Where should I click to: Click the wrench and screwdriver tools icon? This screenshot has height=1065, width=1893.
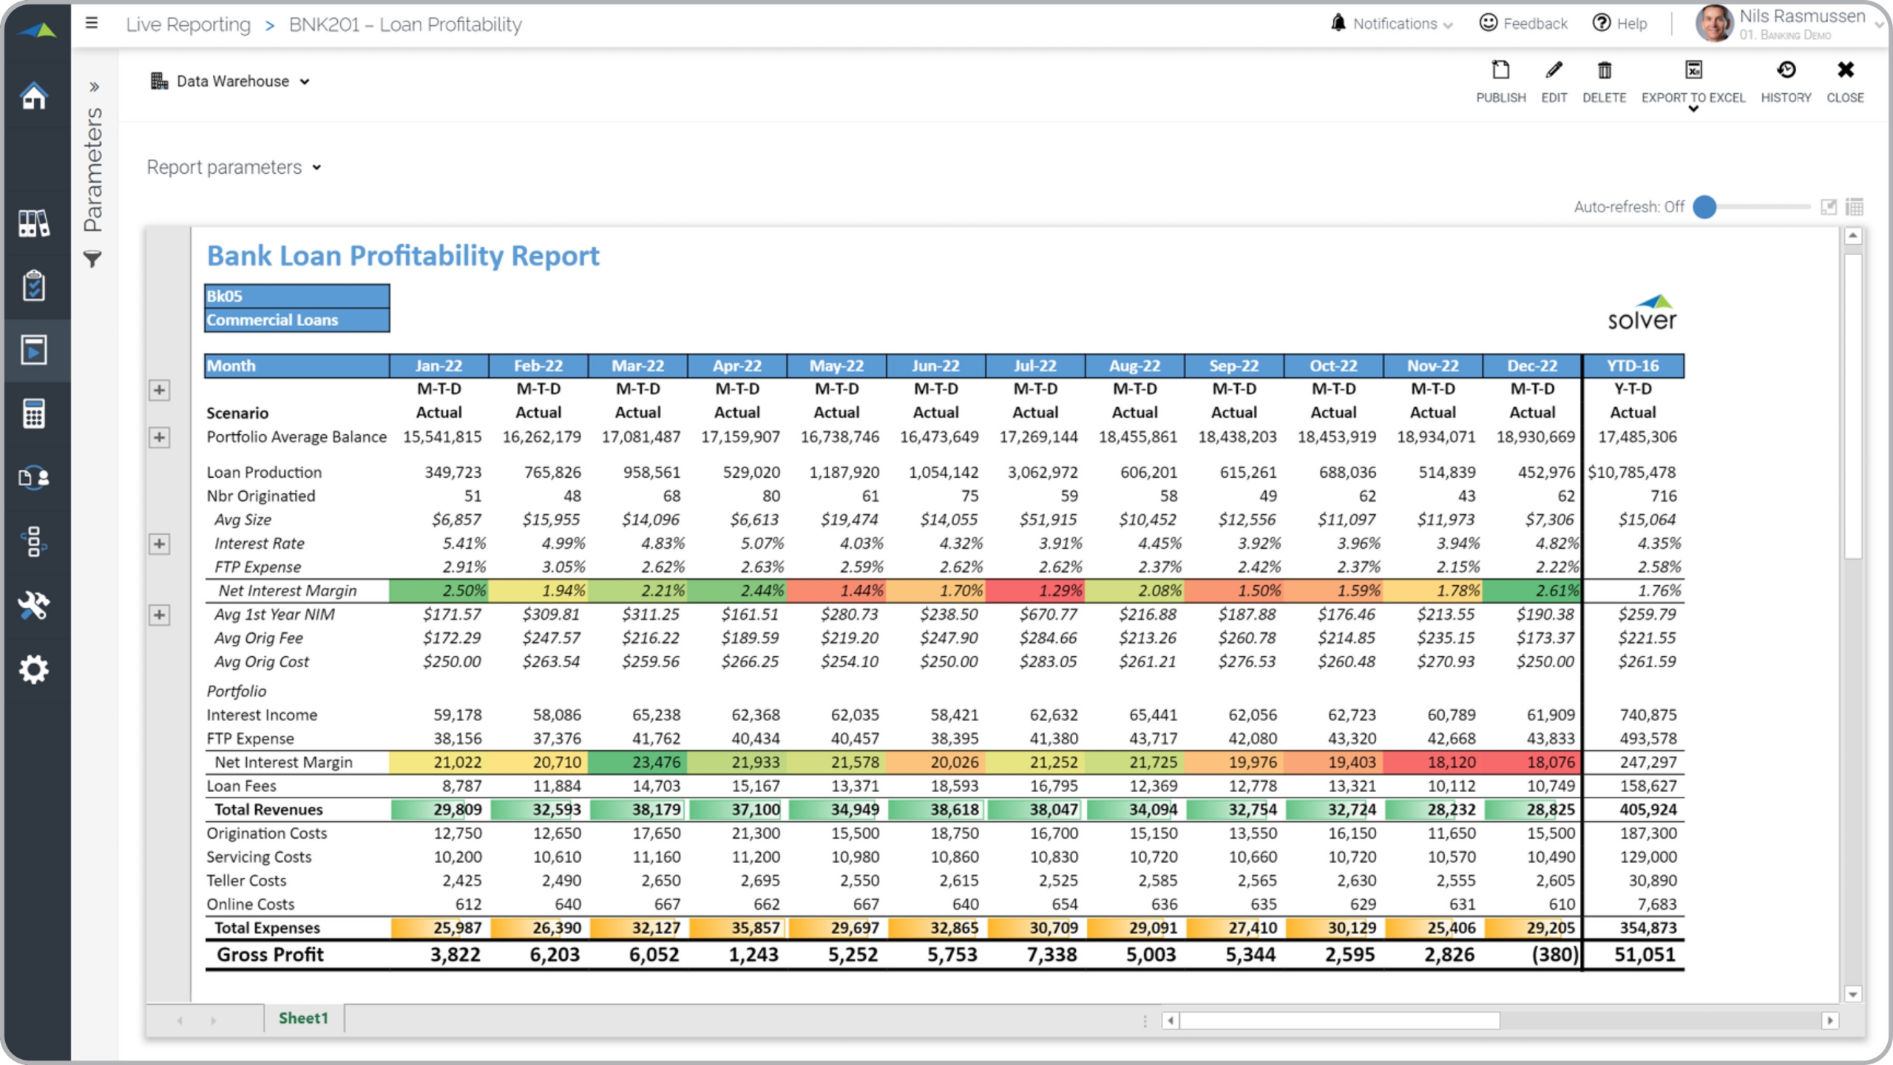pyautogui.click(x=34, y=606)
